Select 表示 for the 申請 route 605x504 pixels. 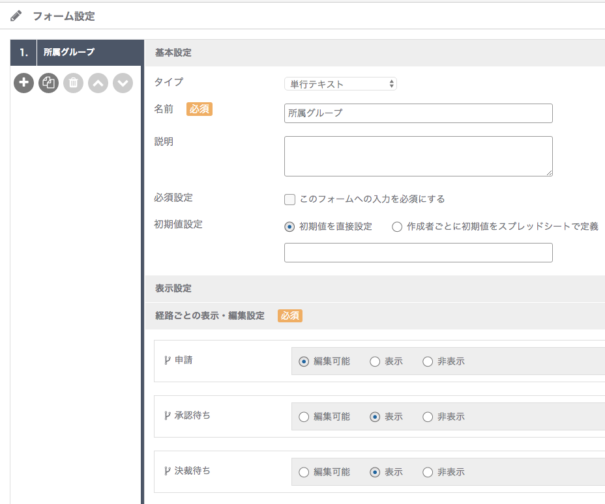pyautogui.click(x=375, y=361)
